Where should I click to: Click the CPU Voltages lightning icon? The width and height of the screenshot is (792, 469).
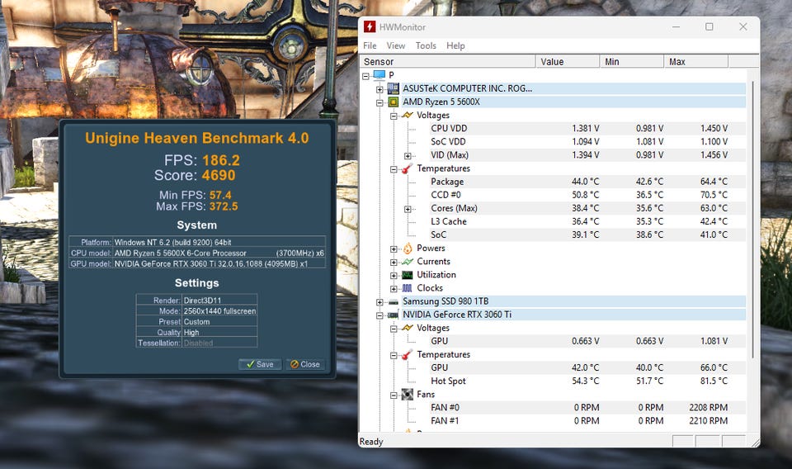(x=407, y=116)
